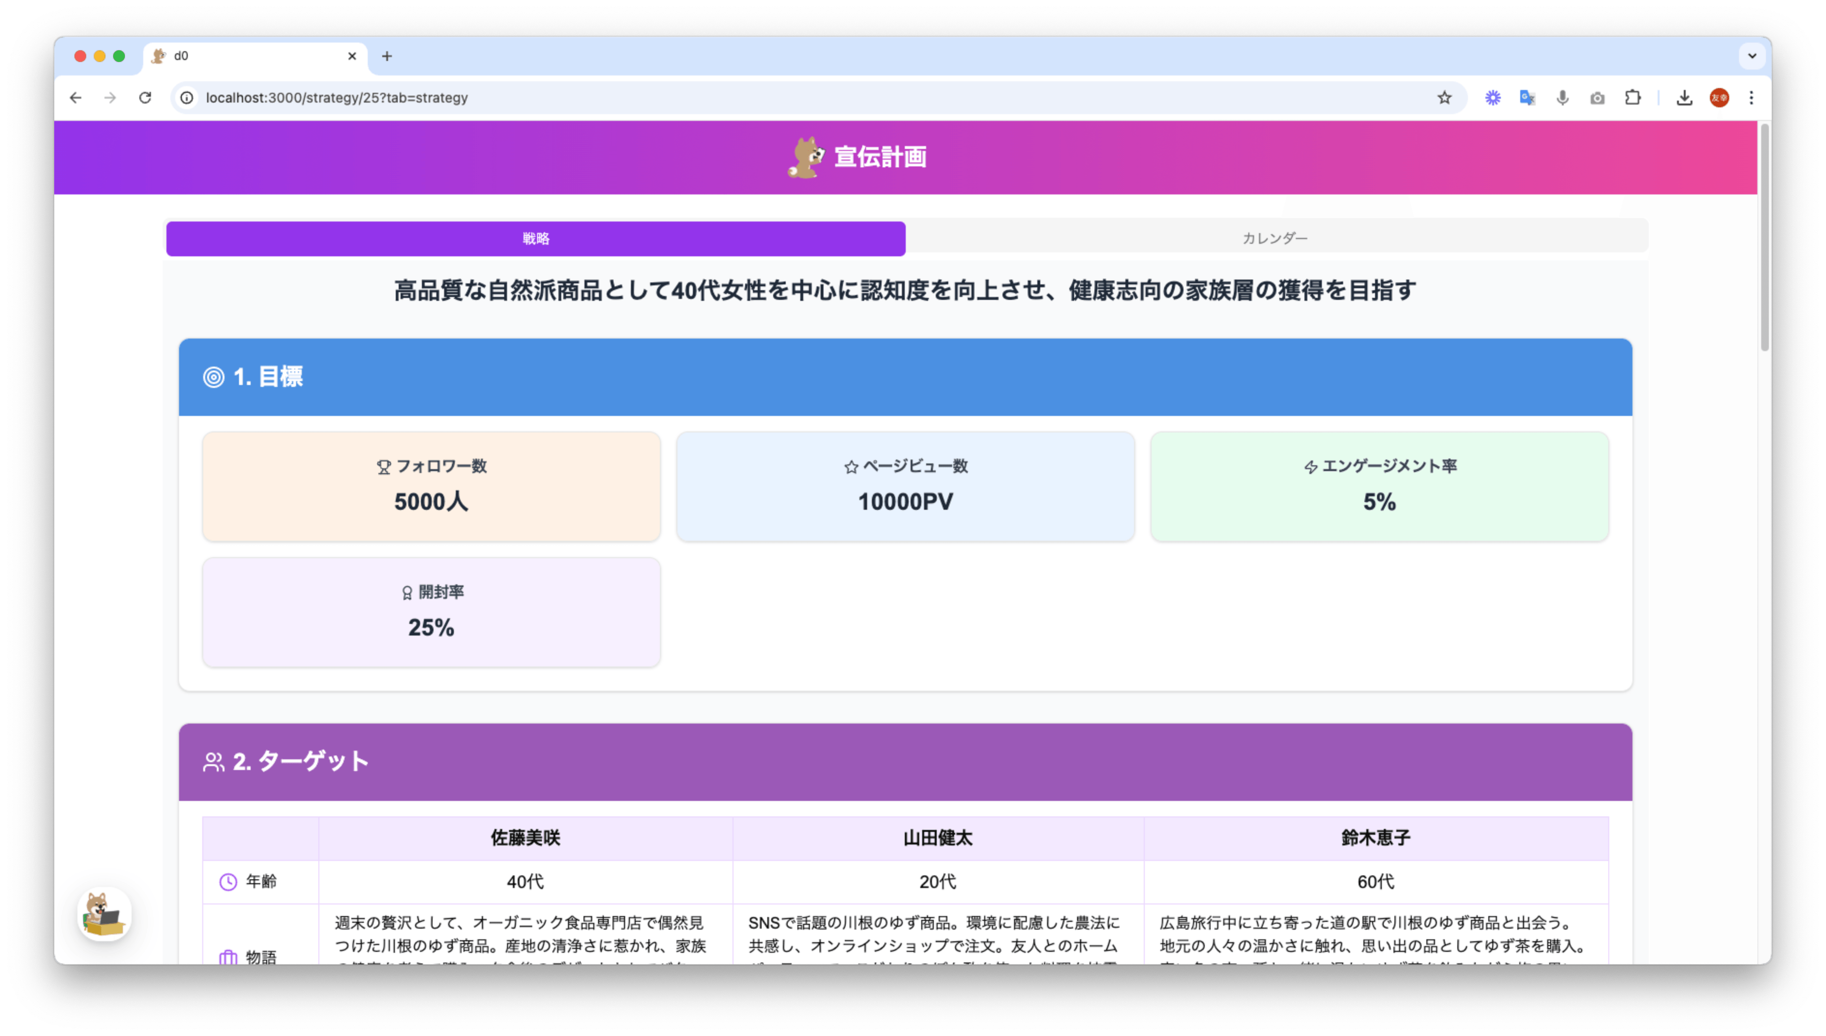The height and width of the screenshot is (1036, 1826).
Task: Click the camera capture icon in the toolbar
Action: [x=1597, y=98]
